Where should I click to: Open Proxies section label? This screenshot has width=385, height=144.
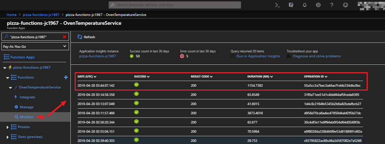coord(24,127)
